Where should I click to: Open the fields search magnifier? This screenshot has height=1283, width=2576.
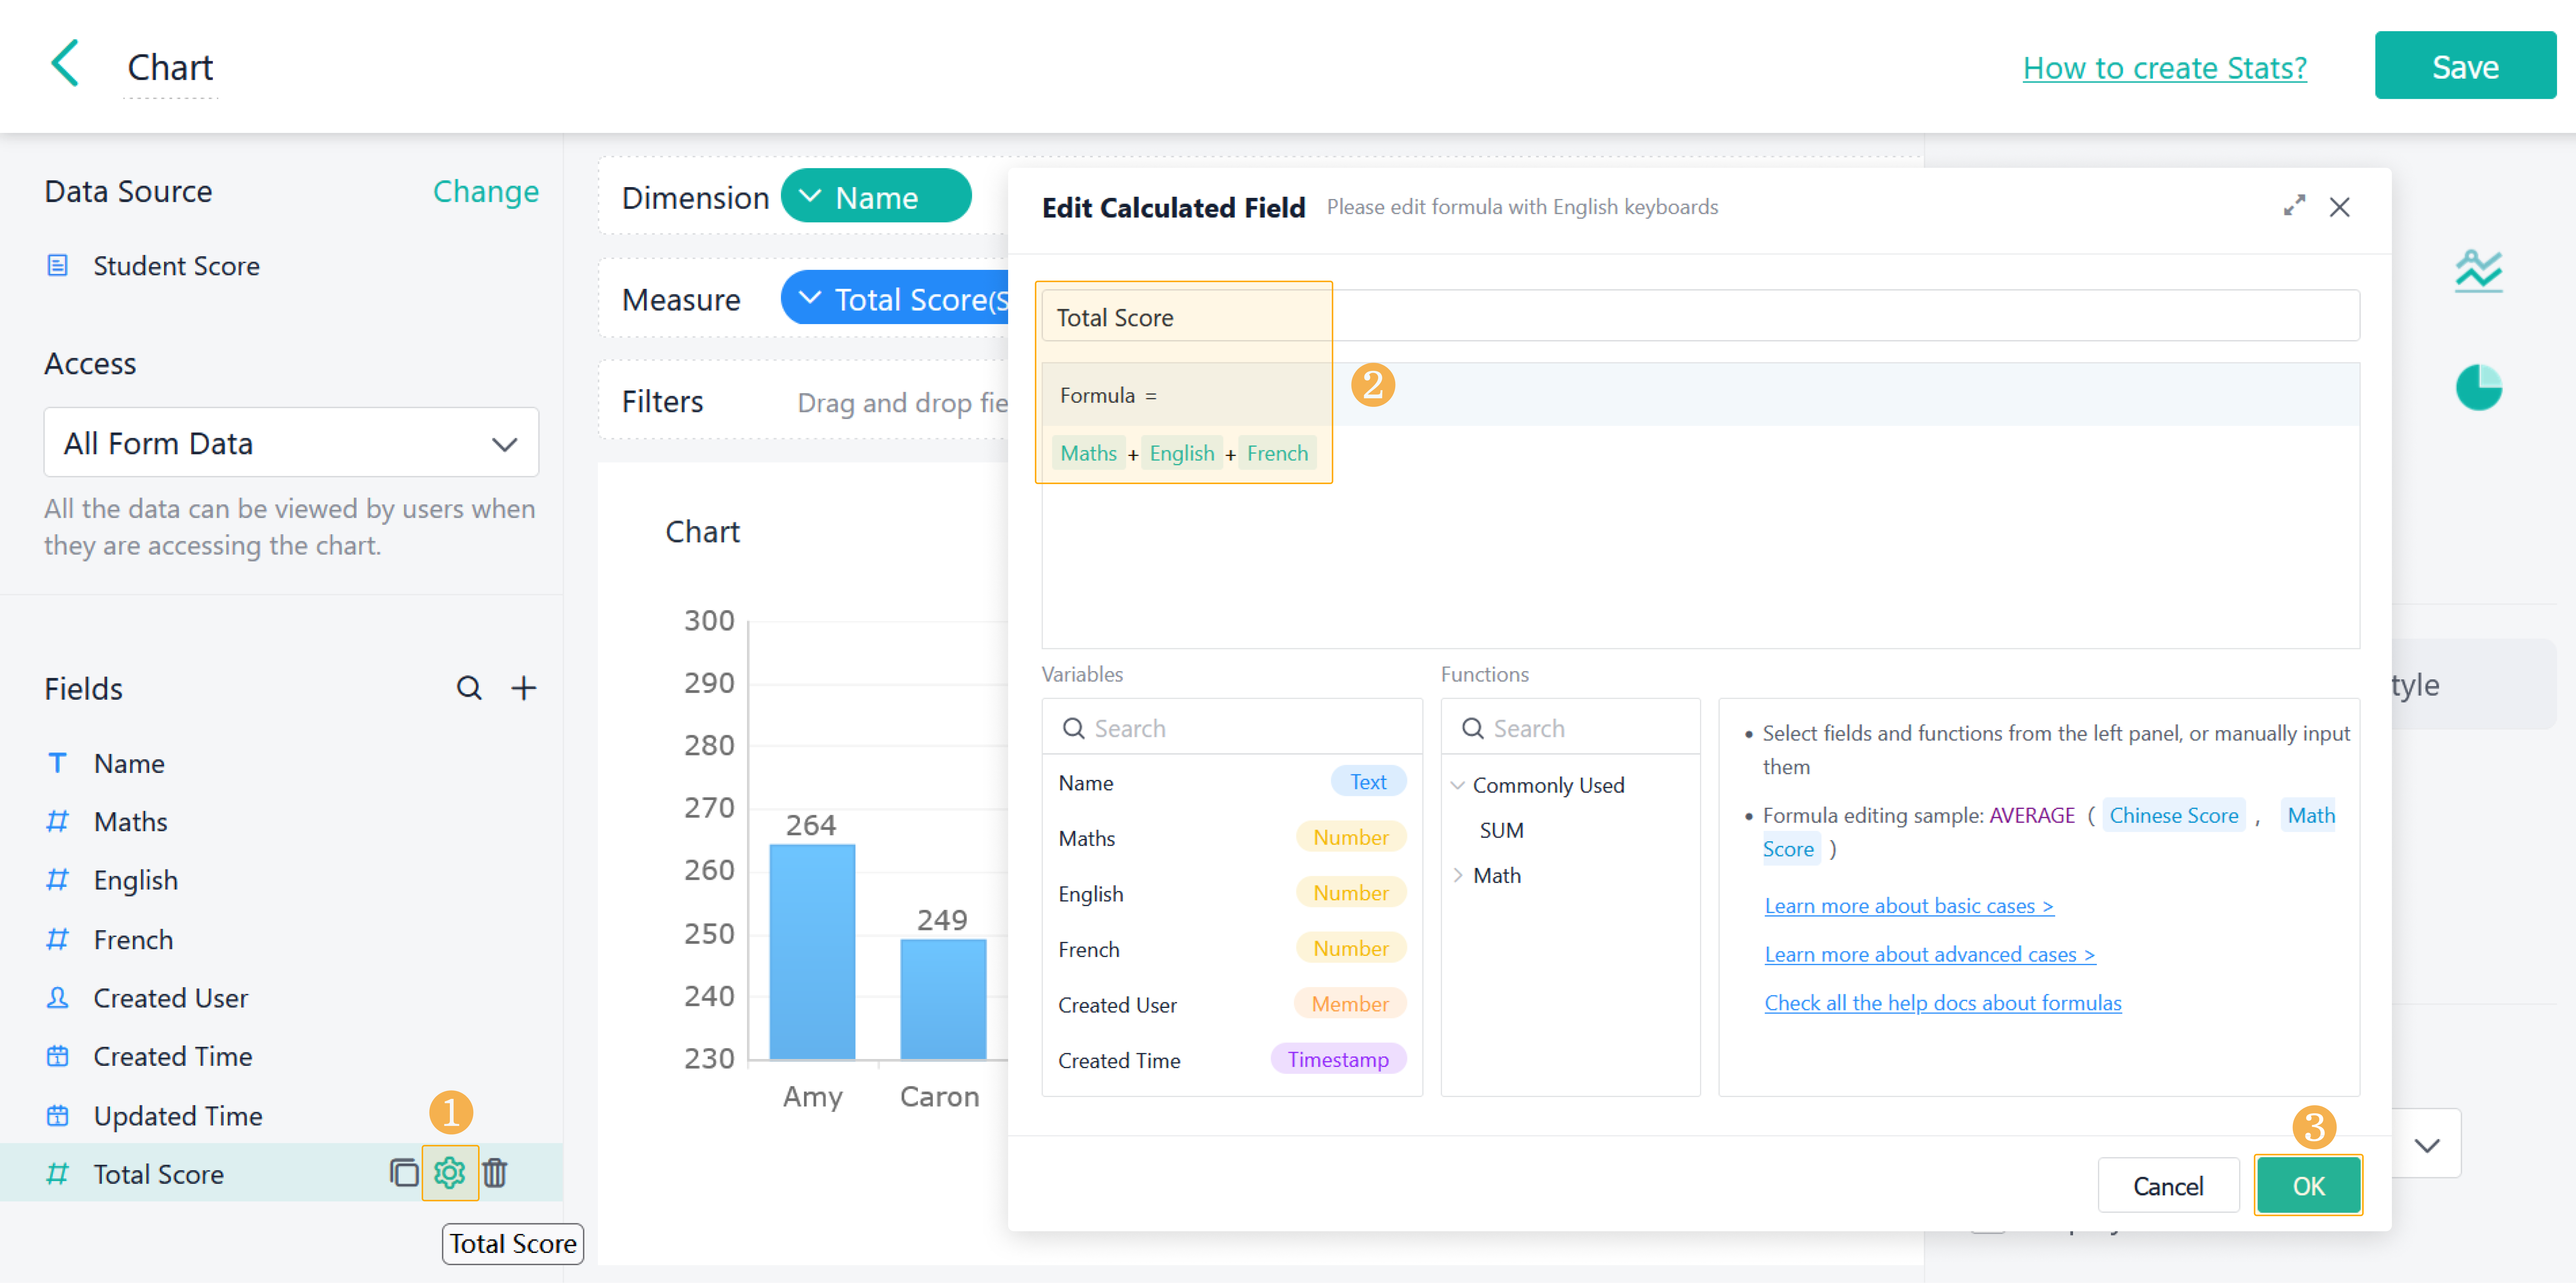pyautogui.click(x=469, y=688)
